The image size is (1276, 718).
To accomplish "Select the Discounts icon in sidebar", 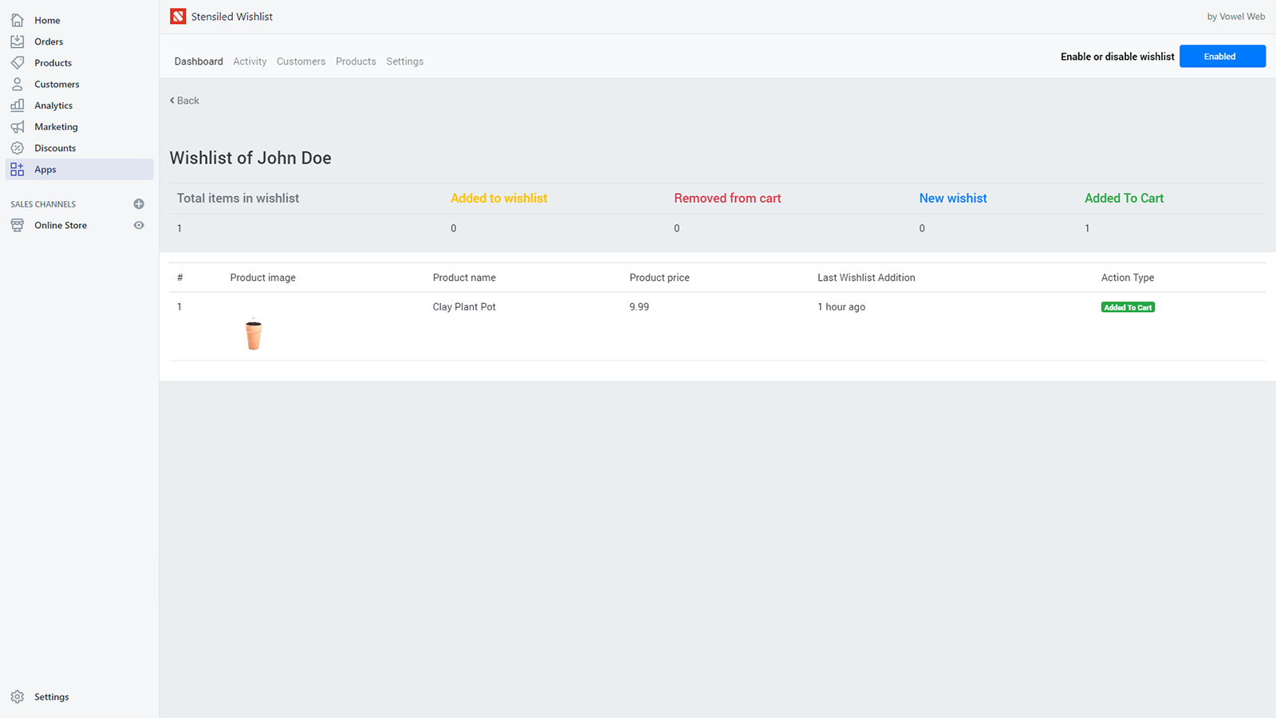I will 18,148.
